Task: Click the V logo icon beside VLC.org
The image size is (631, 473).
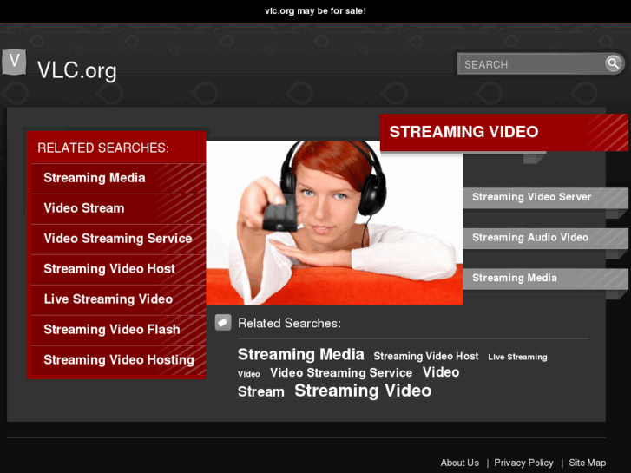Action: coord(14,62)
